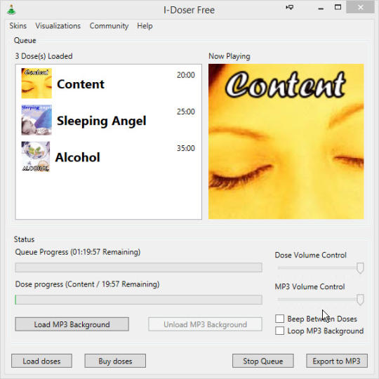379x379 pixels.
Task: Select the Sleeping Angel title text
Action: 102,121
